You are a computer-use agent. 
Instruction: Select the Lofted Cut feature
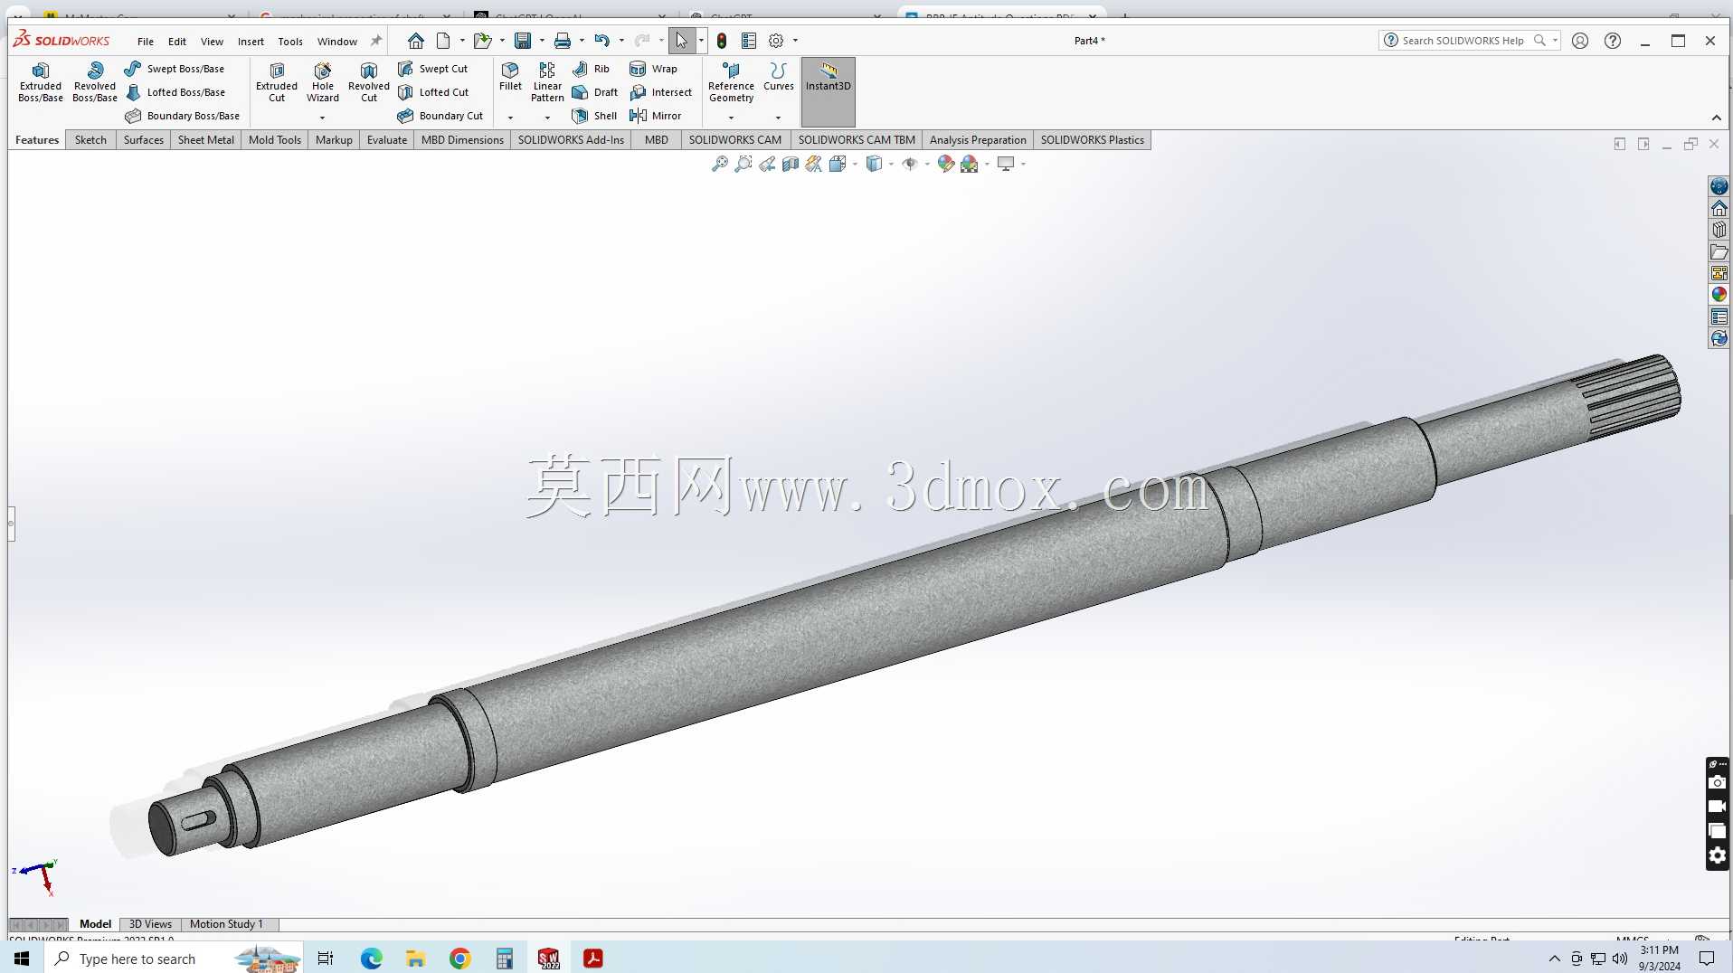pyautogui.click(x=433, y=92)
